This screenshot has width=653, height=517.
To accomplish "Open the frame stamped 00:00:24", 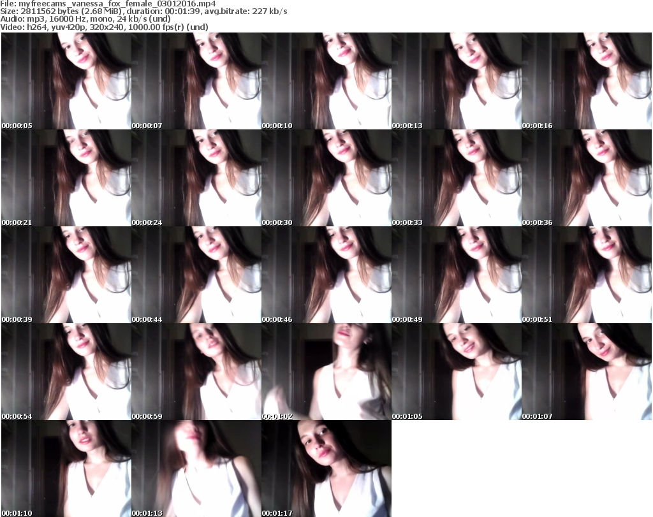I will [x=196, y=178].
